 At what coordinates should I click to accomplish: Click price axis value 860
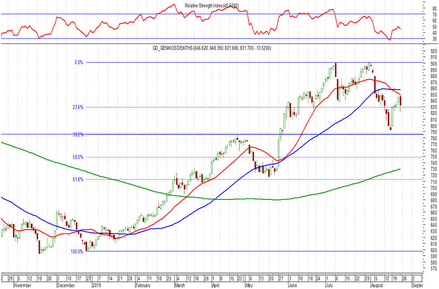coord(434,89)
